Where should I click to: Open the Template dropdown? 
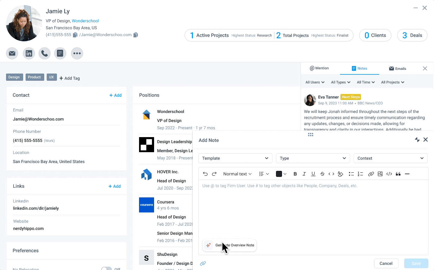(x=235, y=158)
